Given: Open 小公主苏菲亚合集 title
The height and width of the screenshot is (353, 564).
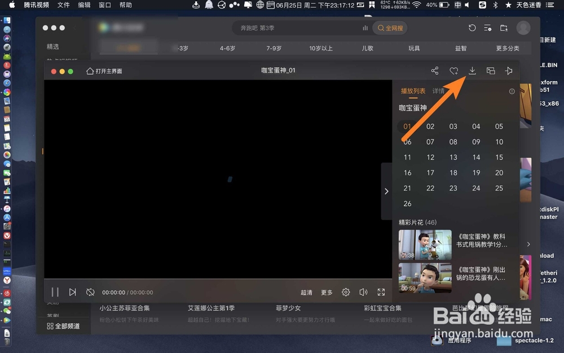Looking at the screenshot, I should [125, 308].
